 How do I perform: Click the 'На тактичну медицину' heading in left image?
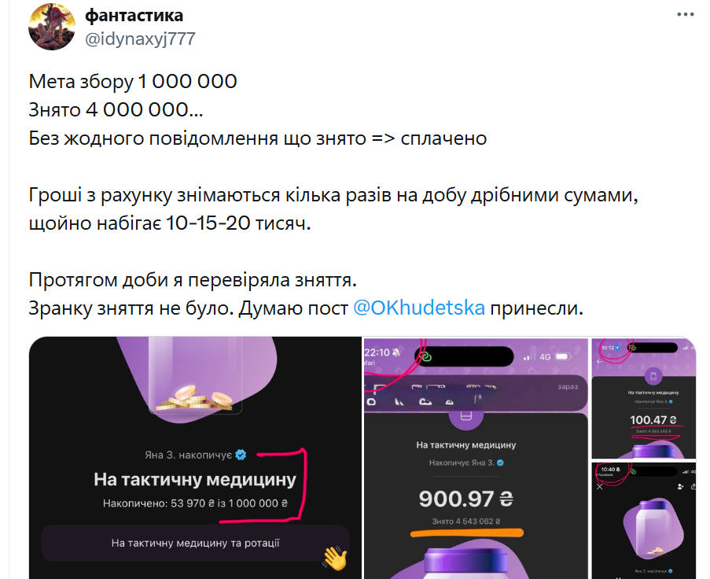point(195,479)
